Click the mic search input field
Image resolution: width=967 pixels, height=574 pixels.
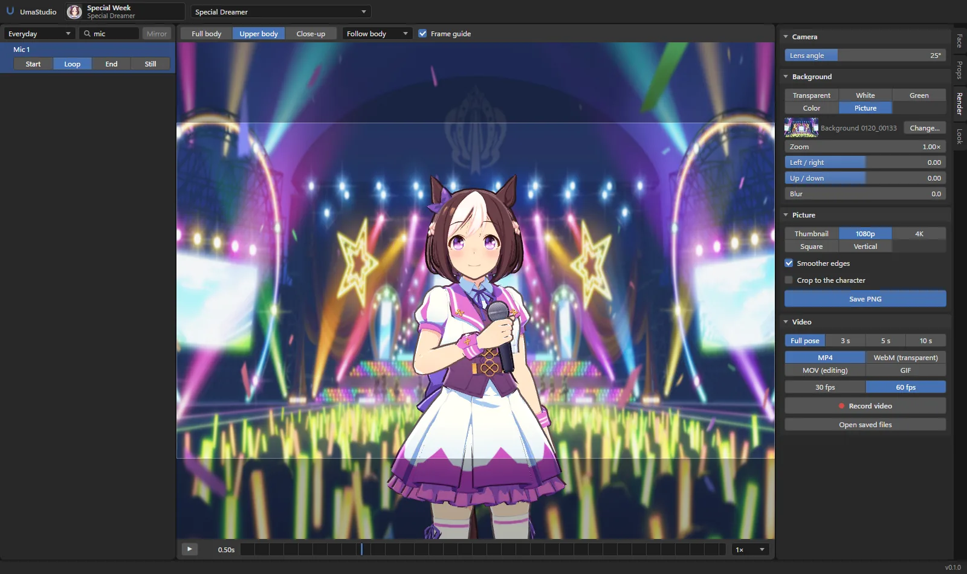[x=109, y=34]
